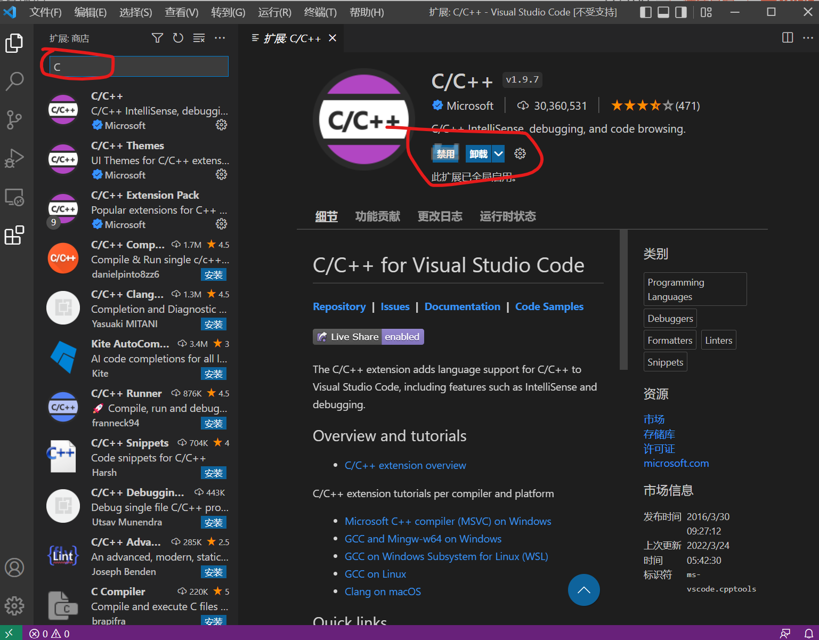The width and height of the screenshot is (819, 640).
Task: Open the Documentation link
Action: 463,306
